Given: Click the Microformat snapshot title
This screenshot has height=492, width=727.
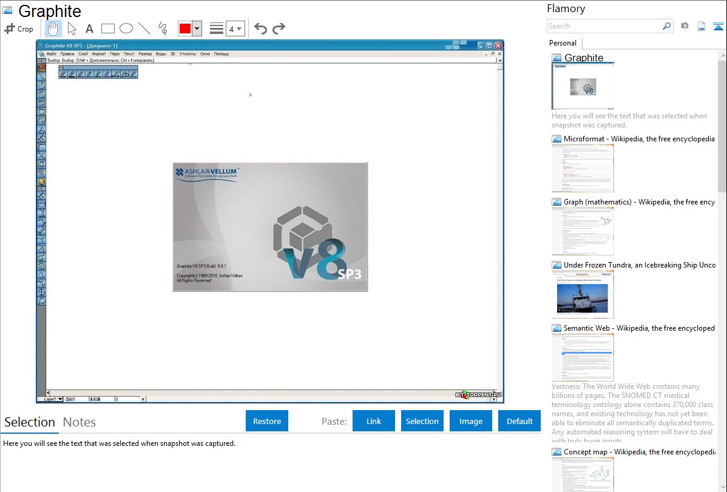Looking at the screenshot, I should (x=639, y=139).
